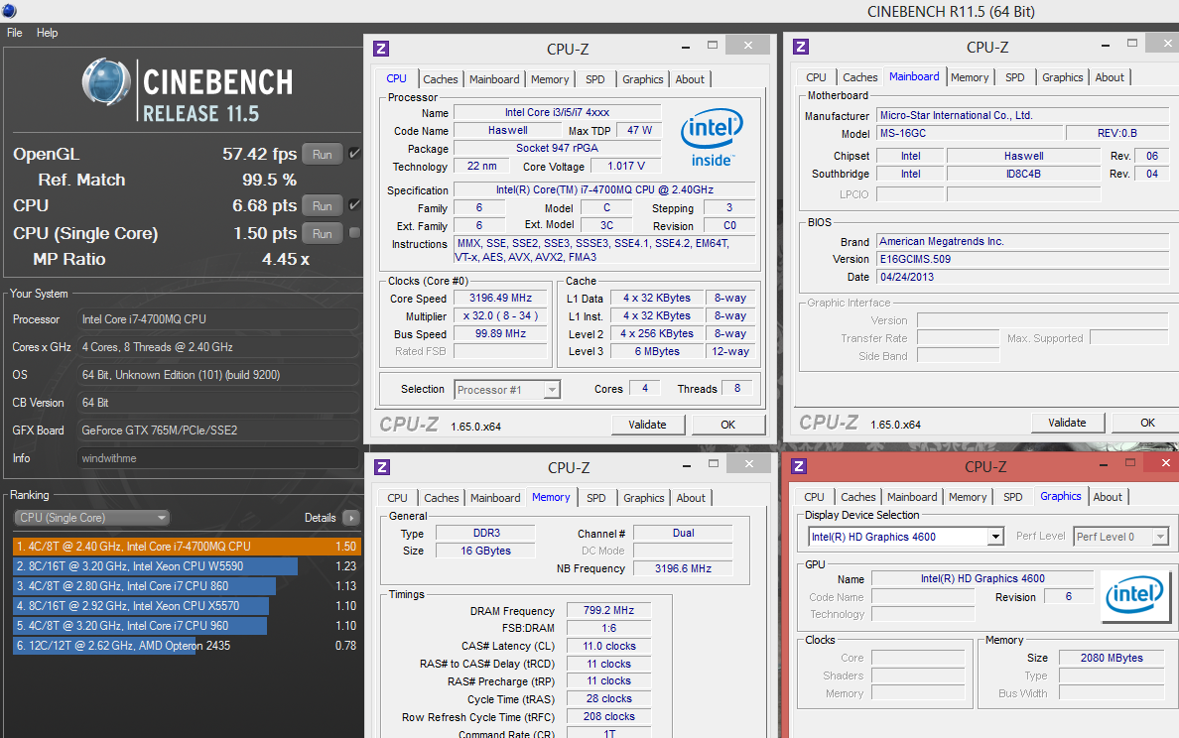This screenshot has height=738, width=1179.
Task: Run the OpenGL benchmark
Action: coord(322,154)
